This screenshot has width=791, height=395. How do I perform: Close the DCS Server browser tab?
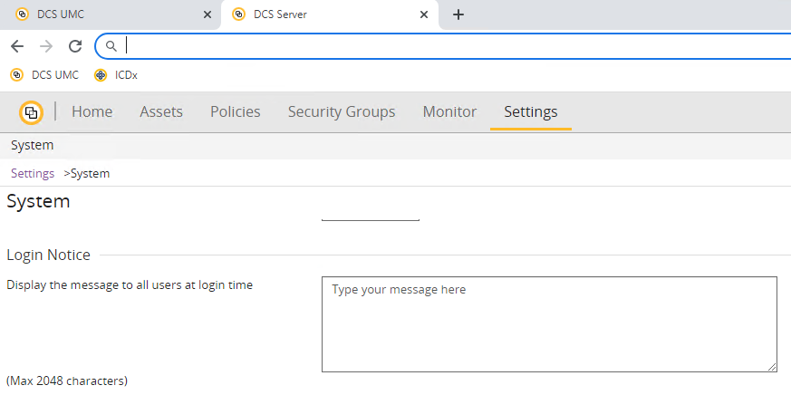(423, 14)
